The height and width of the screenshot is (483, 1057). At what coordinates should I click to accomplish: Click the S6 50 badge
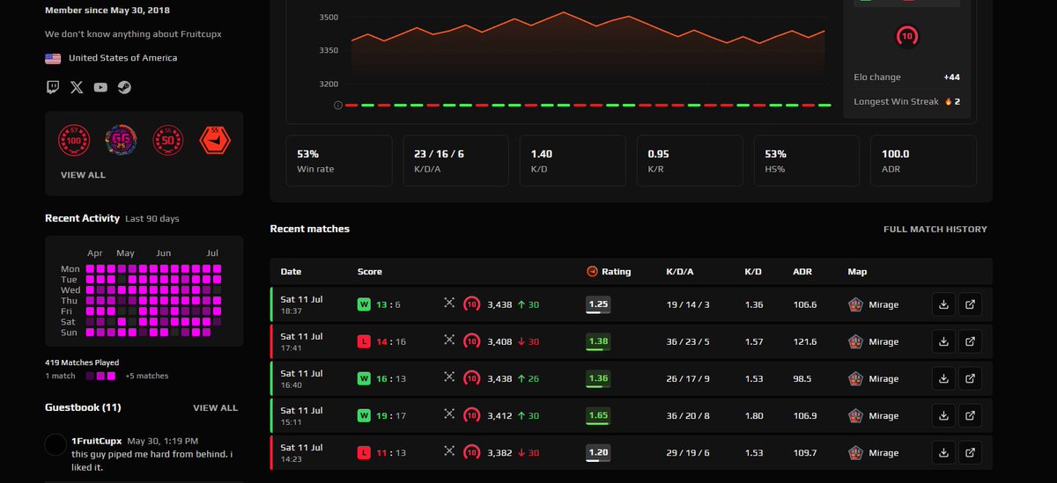167,140
